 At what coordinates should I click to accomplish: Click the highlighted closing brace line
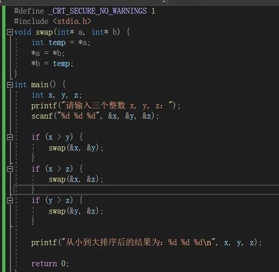[147, 190]
